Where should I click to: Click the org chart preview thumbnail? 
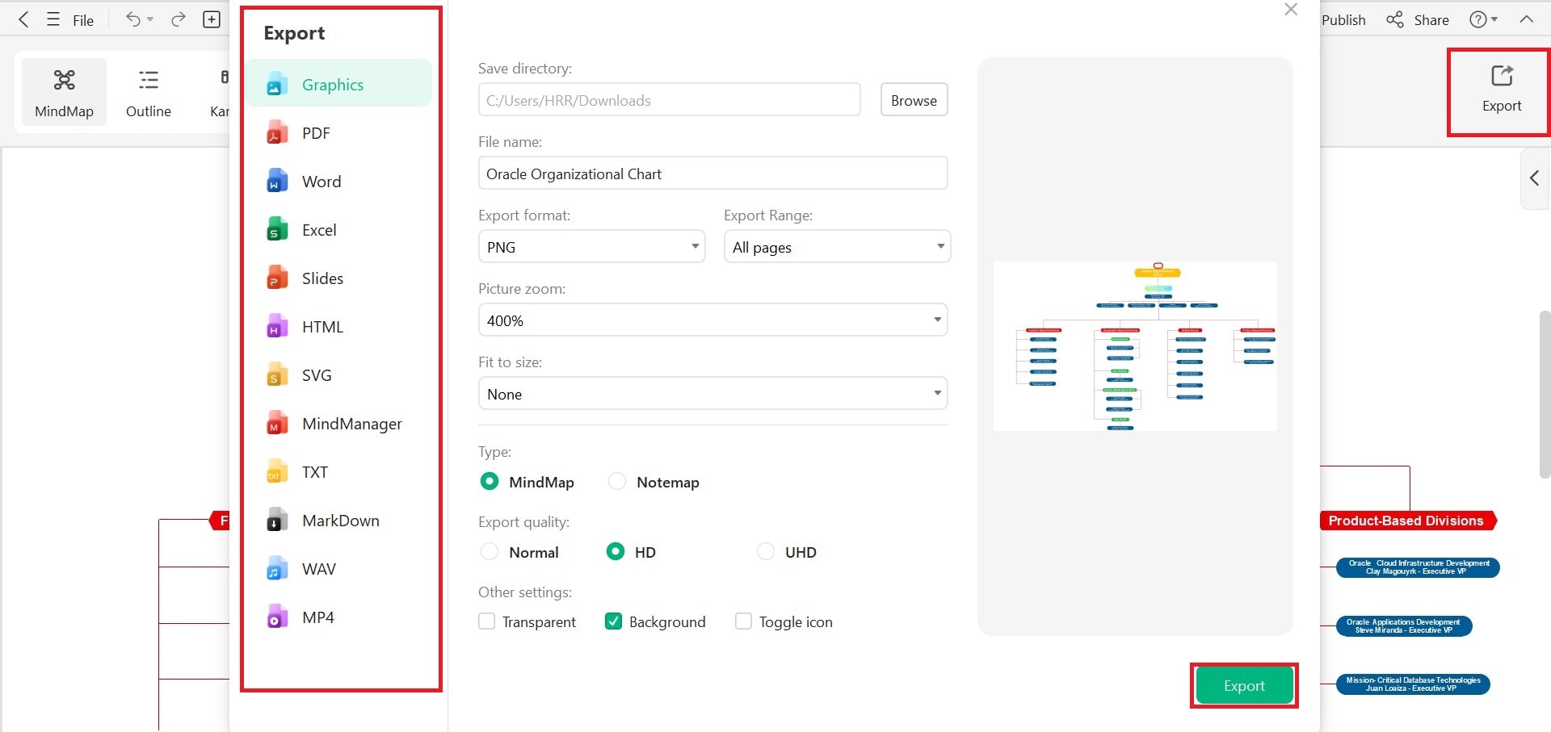click(1135, 345)
